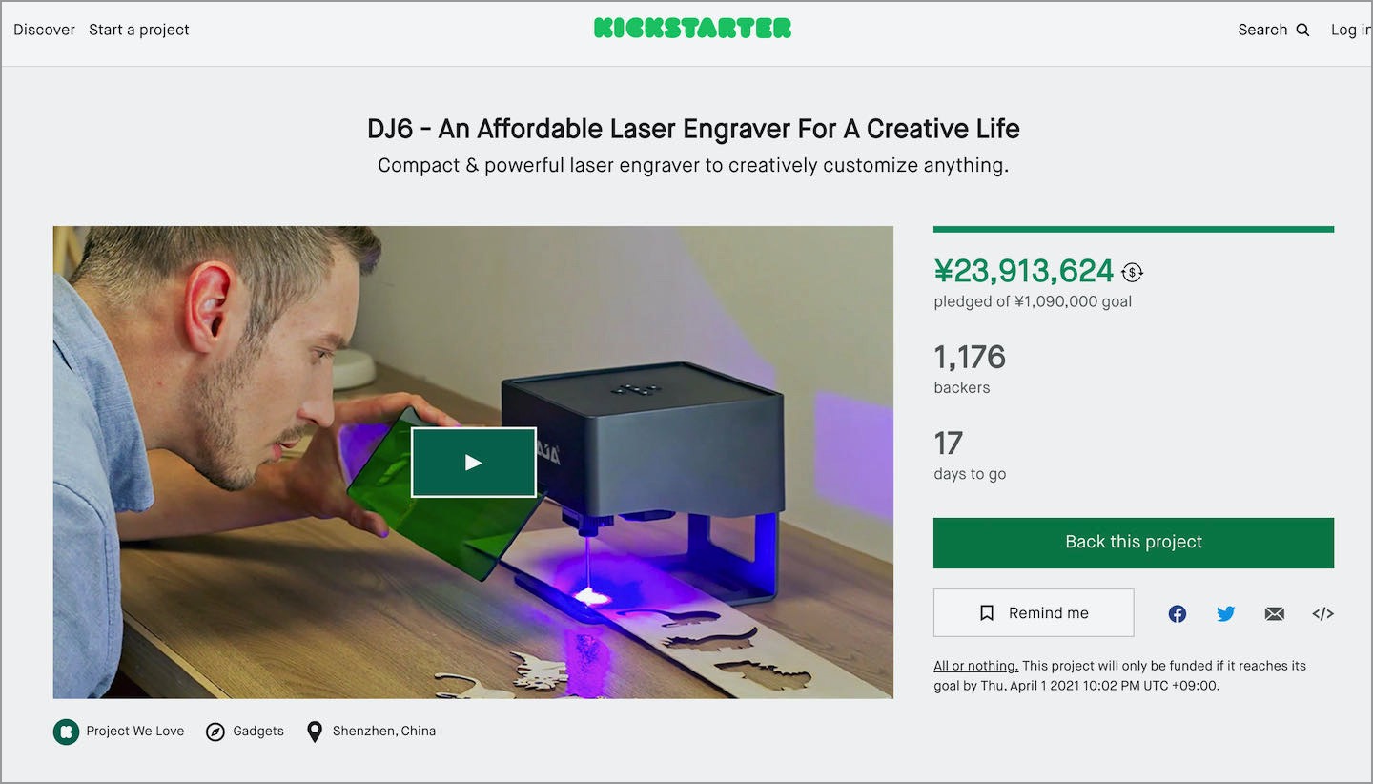
Task: Share the project by email envelope icon
Action: pos(1275,614)
